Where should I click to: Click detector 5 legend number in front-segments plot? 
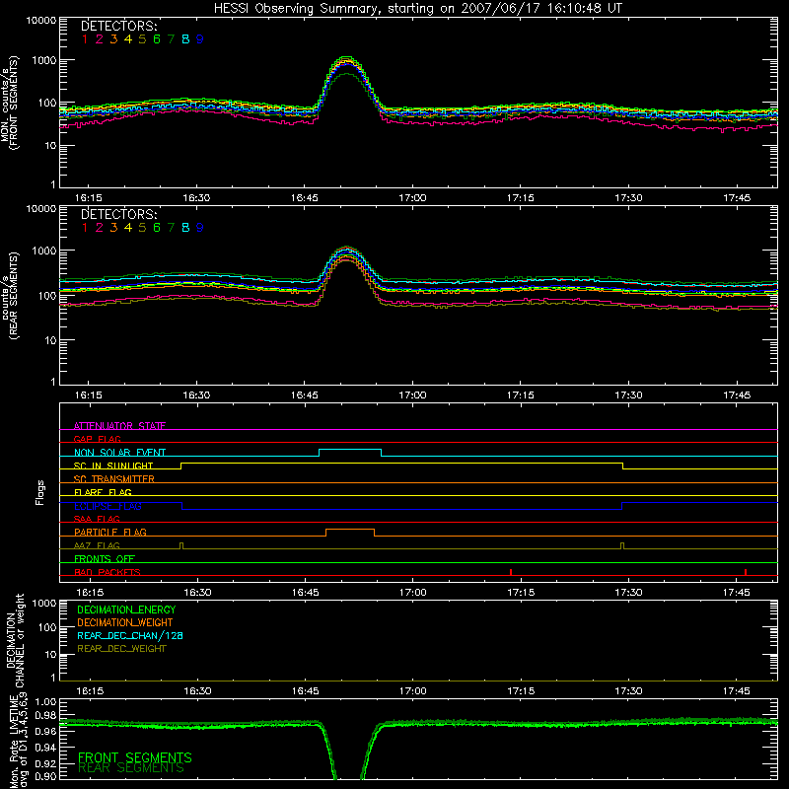142,39
